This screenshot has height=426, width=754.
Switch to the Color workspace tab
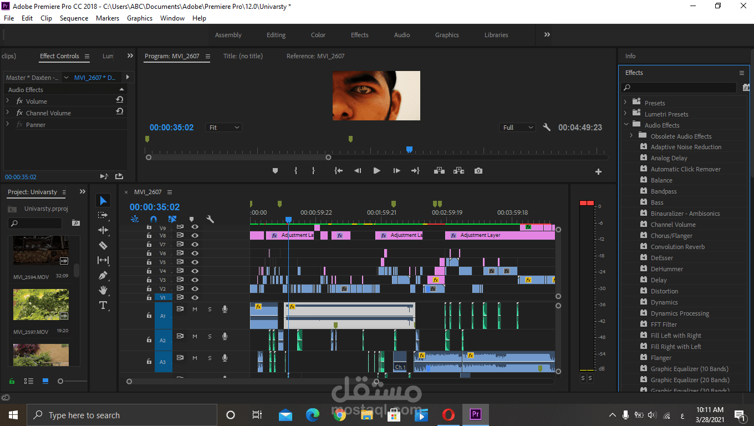318,35
